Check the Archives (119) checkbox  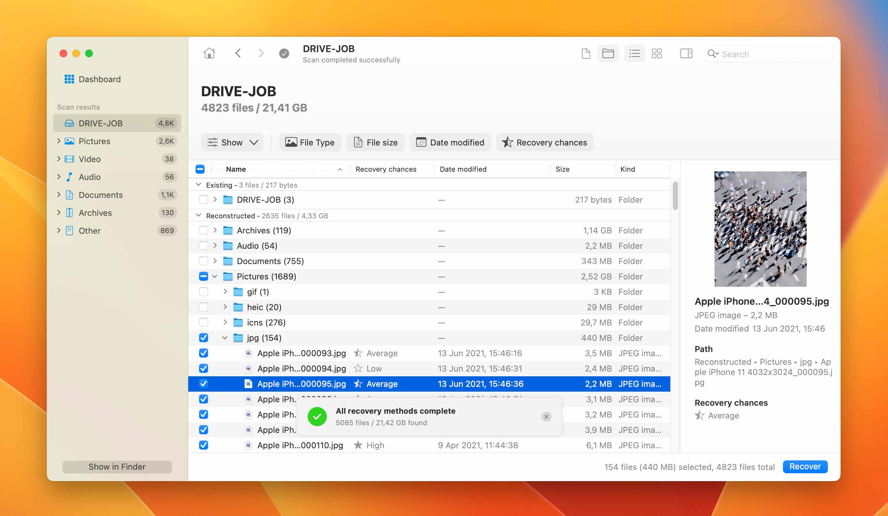[x=203, y=231]
